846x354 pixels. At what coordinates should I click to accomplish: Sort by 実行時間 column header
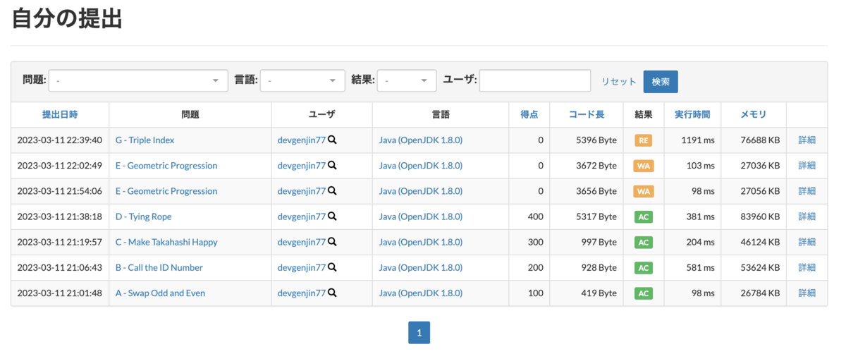(x=692, y=114)
